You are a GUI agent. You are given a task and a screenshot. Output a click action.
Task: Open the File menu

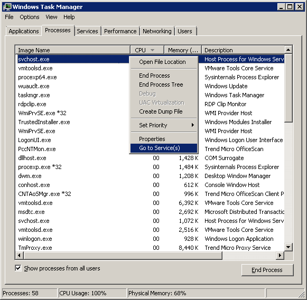coord(9,17)
